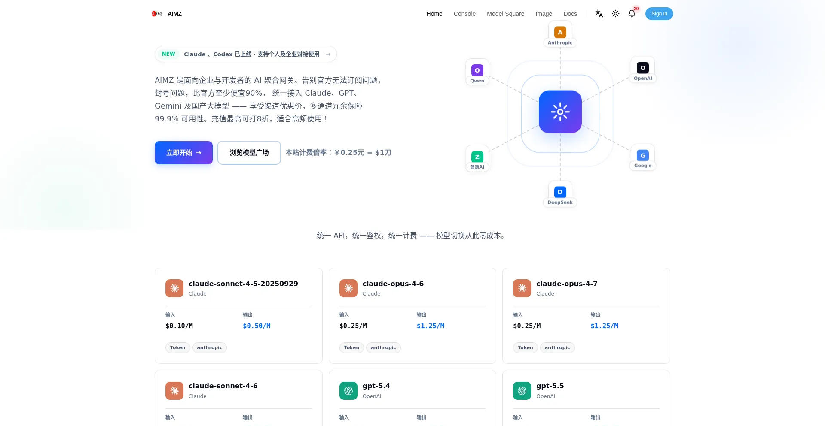Click the Claude subtitle under claude-opus-4-7

click(545, 294)
